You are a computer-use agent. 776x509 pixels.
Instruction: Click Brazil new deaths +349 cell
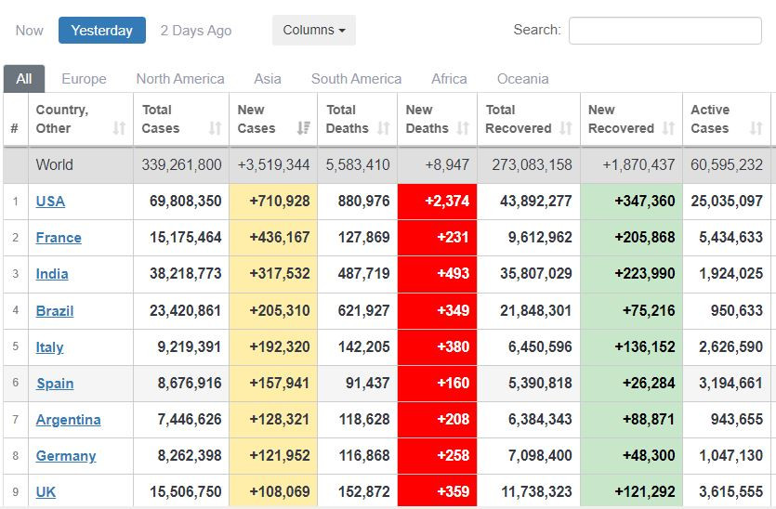[x=437, y=310]
